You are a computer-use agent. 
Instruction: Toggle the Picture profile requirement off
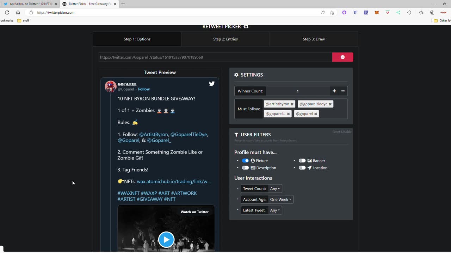tap(245, 161)
